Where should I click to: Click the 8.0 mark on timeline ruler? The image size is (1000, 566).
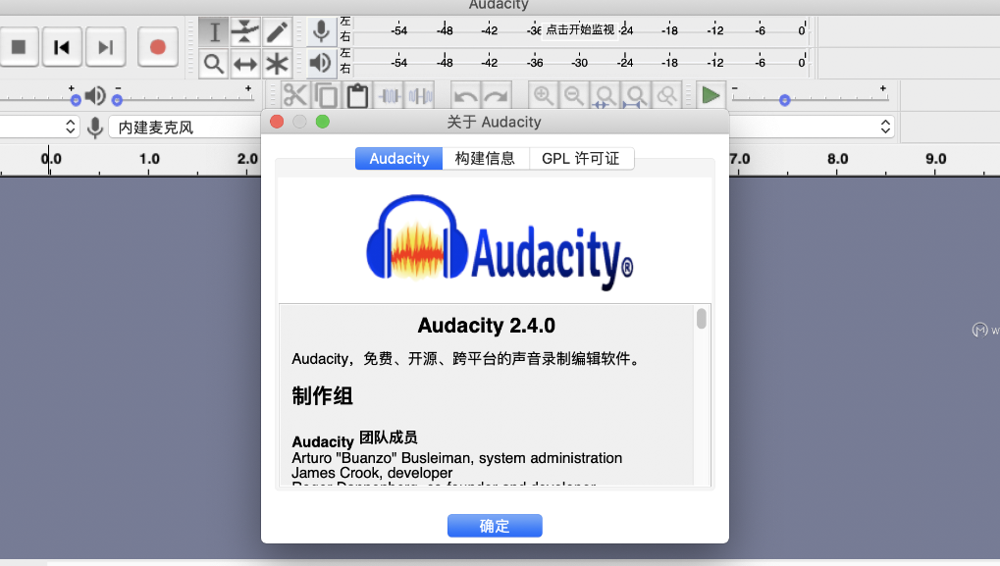click(837, 159)
